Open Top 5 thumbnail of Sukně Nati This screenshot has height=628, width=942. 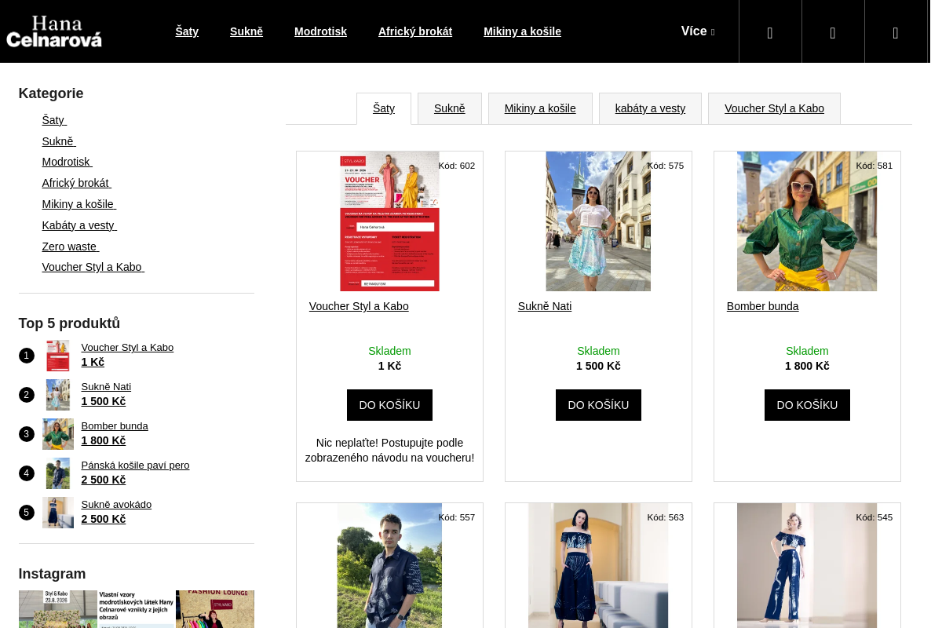[x=58, y=395]
